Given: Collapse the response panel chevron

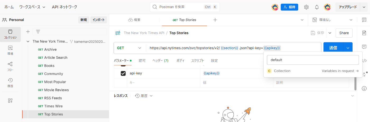Looking at the screenshot, I should [352, 96].
